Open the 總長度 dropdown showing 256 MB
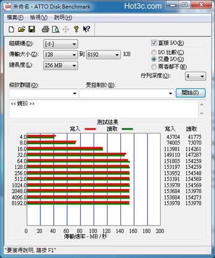This screenshot has height=258, width=215. point(60,65)
